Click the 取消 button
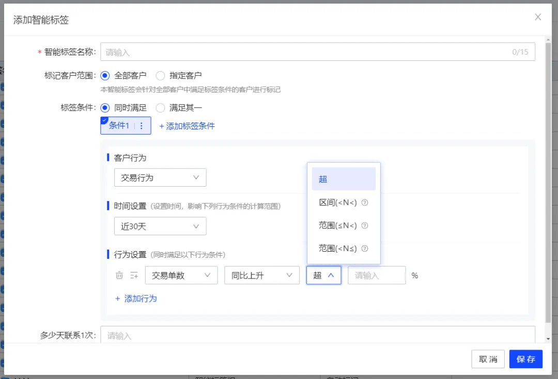This screenshot has width=558, height=379. (488, 359)
